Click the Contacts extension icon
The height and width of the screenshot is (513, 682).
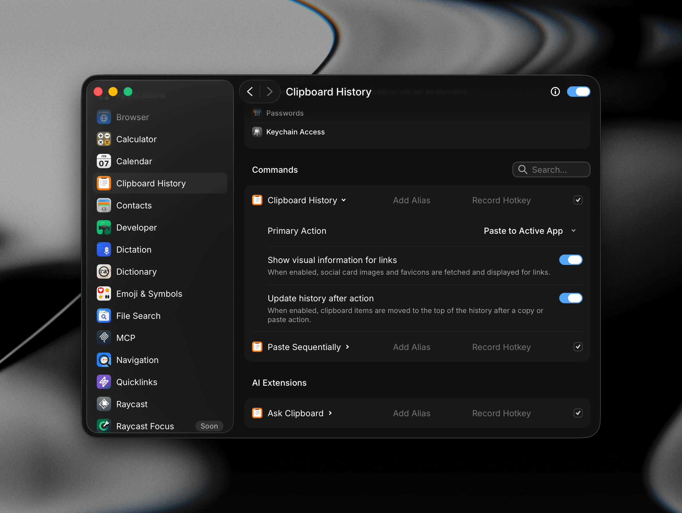click(x=104, y=206)
